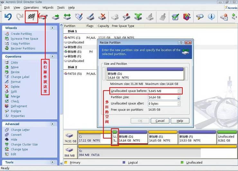Click the red X delete toolbar icon
This screenshot has width=238, height=171.
coord(102,17)
